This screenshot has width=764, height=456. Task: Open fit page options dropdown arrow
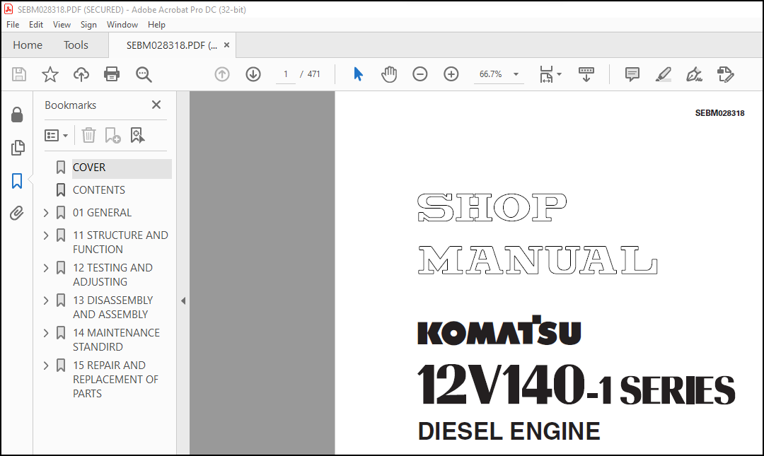coord(559,74)
